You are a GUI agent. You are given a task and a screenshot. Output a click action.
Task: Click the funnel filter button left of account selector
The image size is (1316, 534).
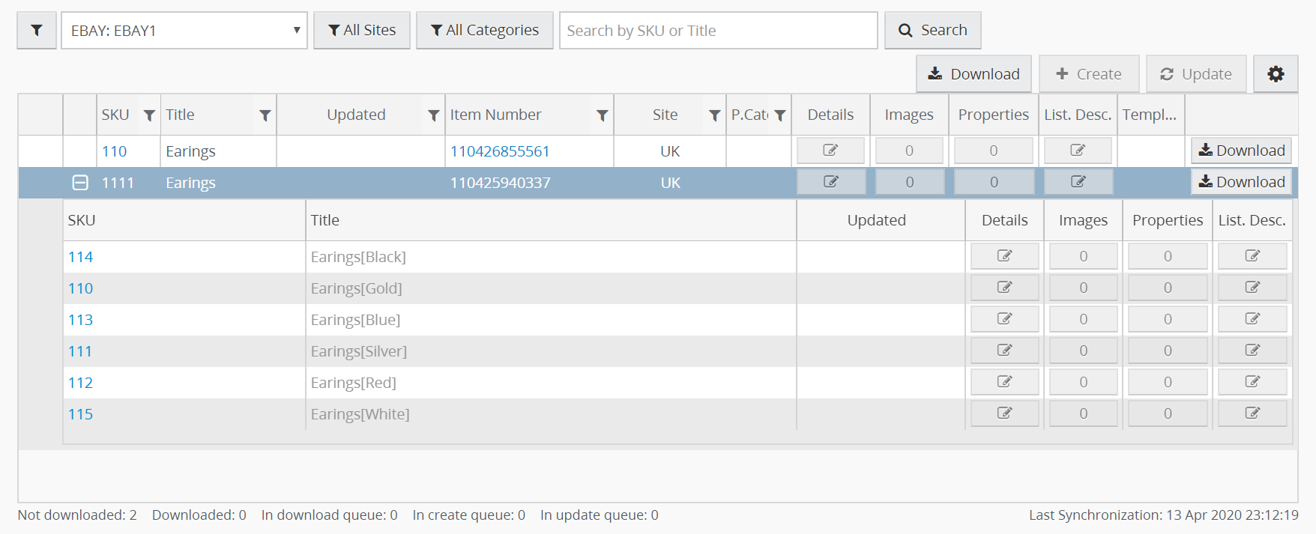point(37,31)
